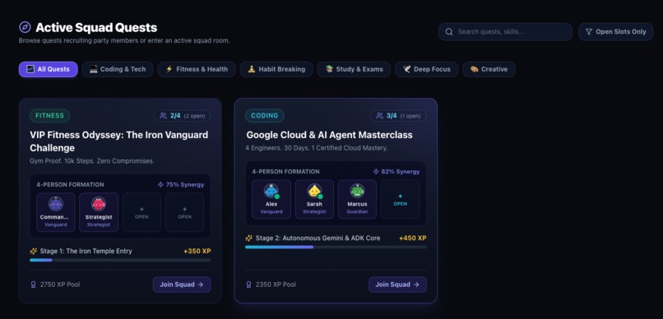Open the Google Cloud & AI Agent Masterclass title

[329, 135]
